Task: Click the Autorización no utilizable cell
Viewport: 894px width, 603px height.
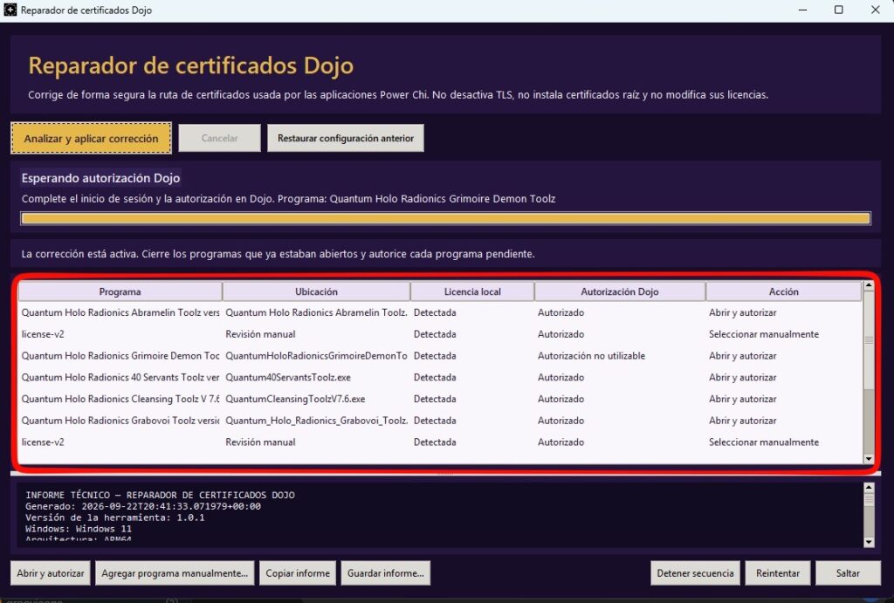Action: (591, 356)
